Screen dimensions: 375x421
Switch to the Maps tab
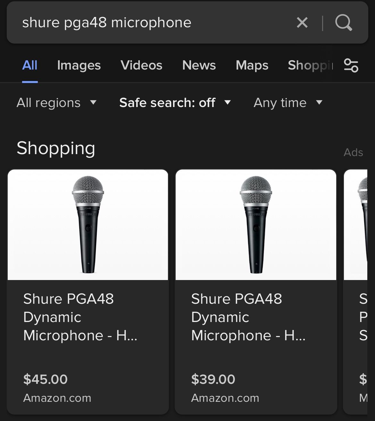pyautogui.click(x=252, y=65)
